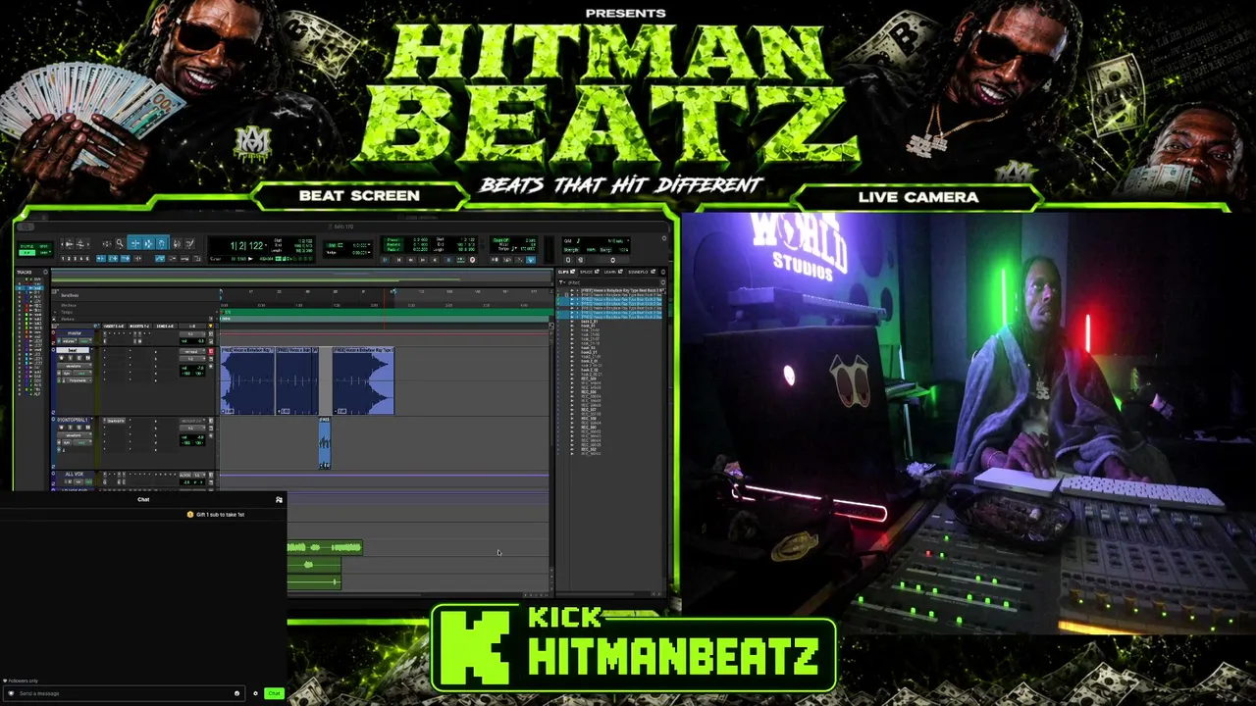Image resolution: width=1256 pixels, height=706 pixels.
Task: Click Return to Zero transport button
Action: click(x=398, y=260)
